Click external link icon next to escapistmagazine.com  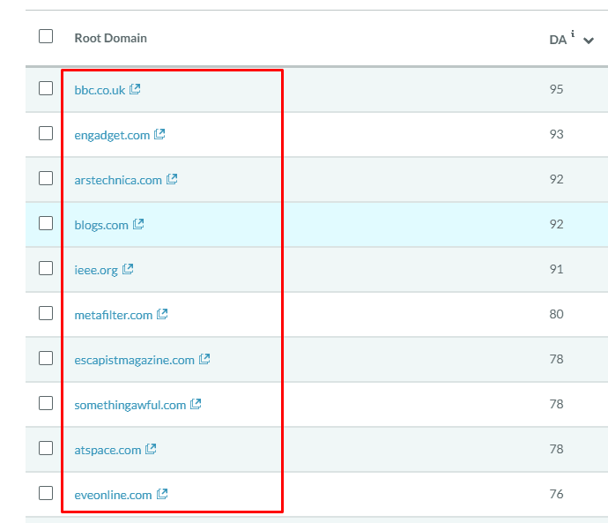[204, 359]
